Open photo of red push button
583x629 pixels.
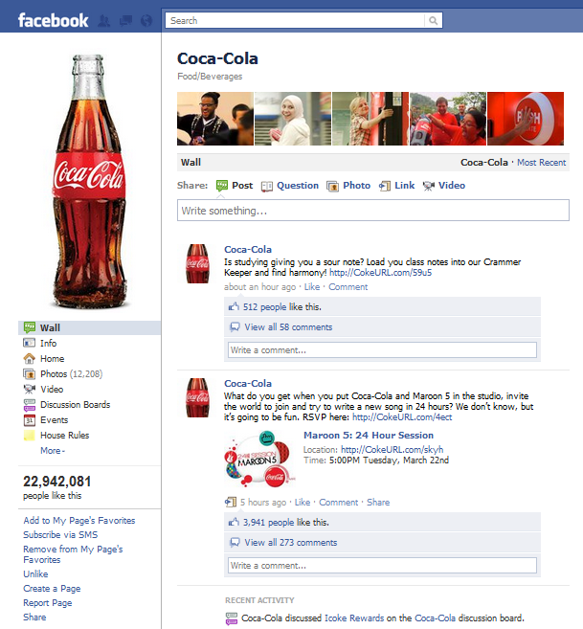(526, 119)
